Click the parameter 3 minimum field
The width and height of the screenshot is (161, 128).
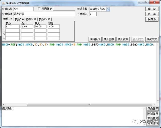pos(27,34)
